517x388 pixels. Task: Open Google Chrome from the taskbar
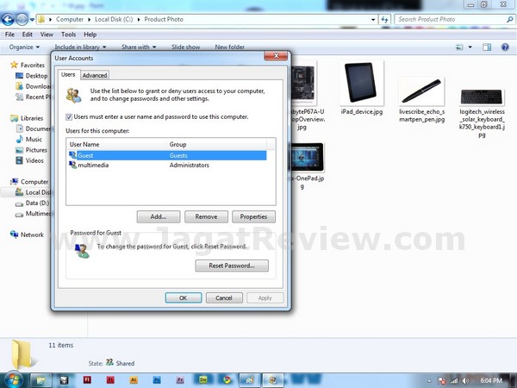pos(226,379)
